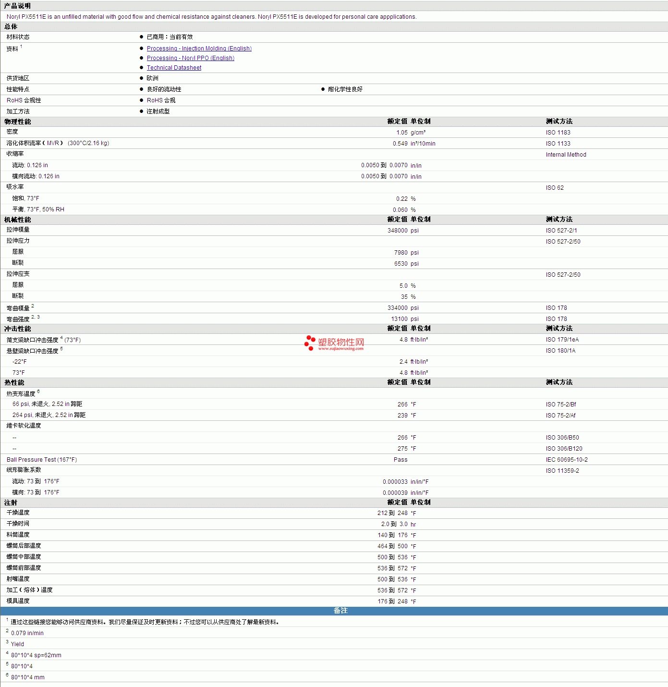The image size is (668, 687).
Task: Select drying temperature range 212 to 248
Action: point(392,513)
